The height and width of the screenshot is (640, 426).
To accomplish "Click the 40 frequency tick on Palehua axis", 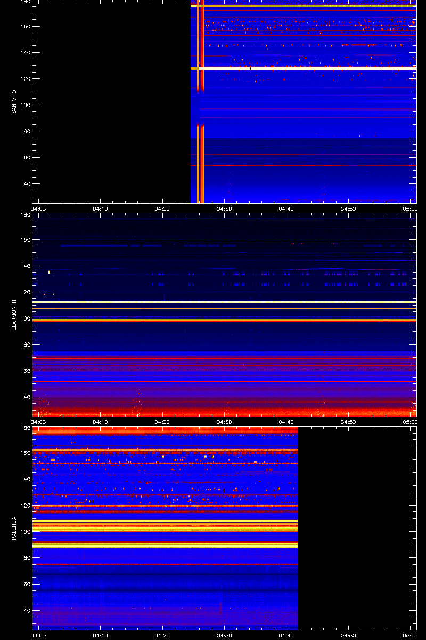I will pos(28,611).
